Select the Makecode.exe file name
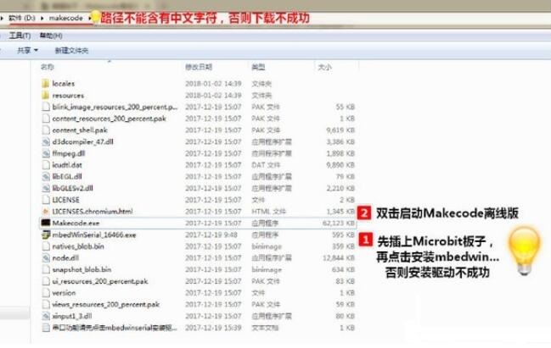Viewport: 551px width, 348px height. (x=76, y=223)
